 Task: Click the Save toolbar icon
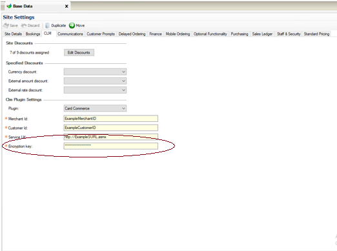(x=6, y=26)
